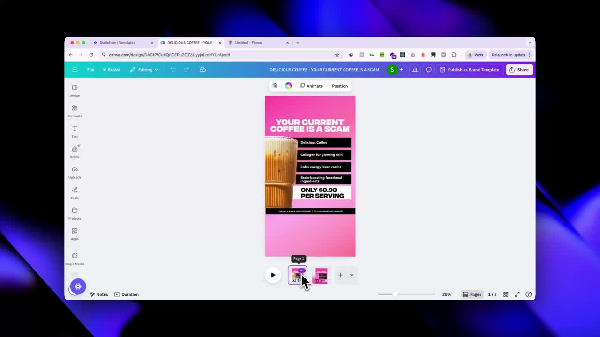Image resolution: width=600 pixels, height=337 pixels.
Task: Open the Magic Media app
Action: coord(75,259)
